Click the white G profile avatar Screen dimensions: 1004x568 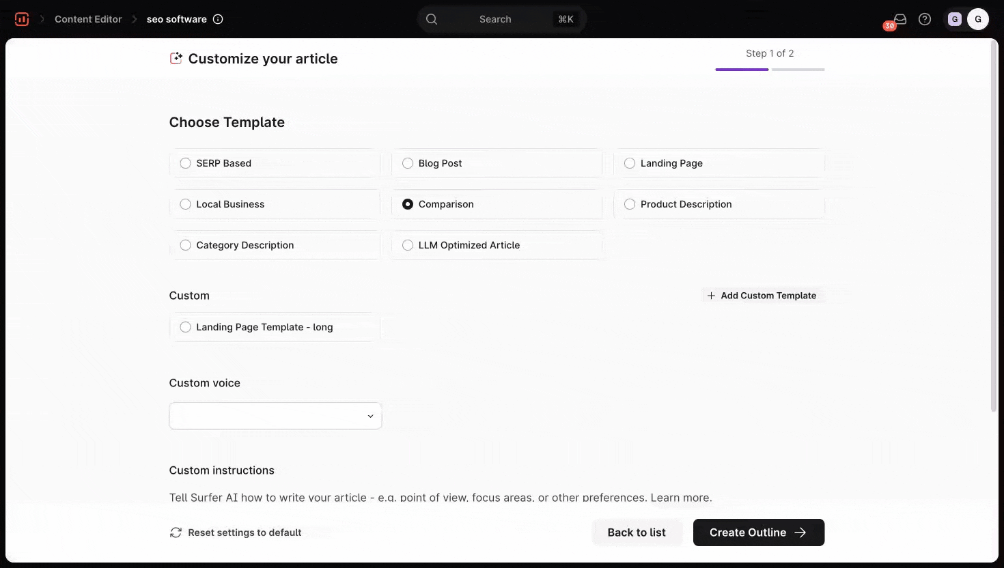pos(978,19)
